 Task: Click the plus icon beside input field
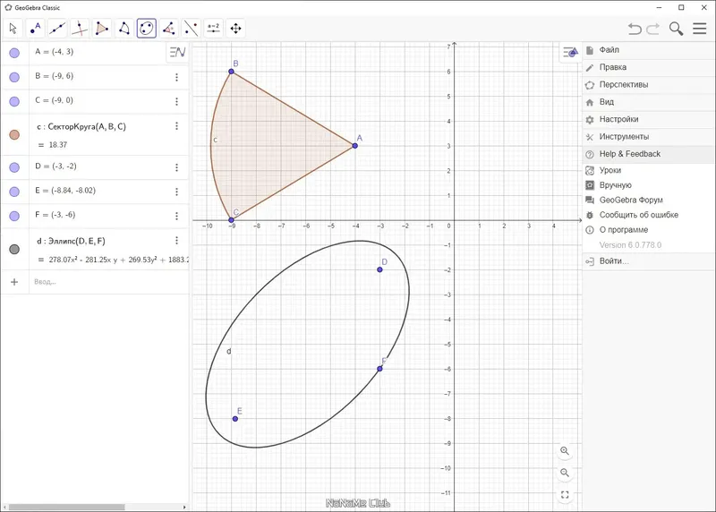(x=14, y=282)
